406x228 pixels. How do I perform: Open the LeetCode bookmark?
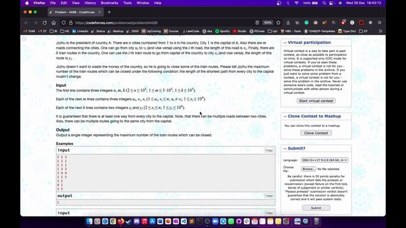[x=190, y=31]
